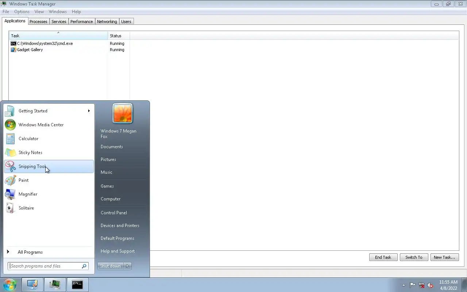
Task: Open Computer from Start menu
Action: tap(111, 199)
